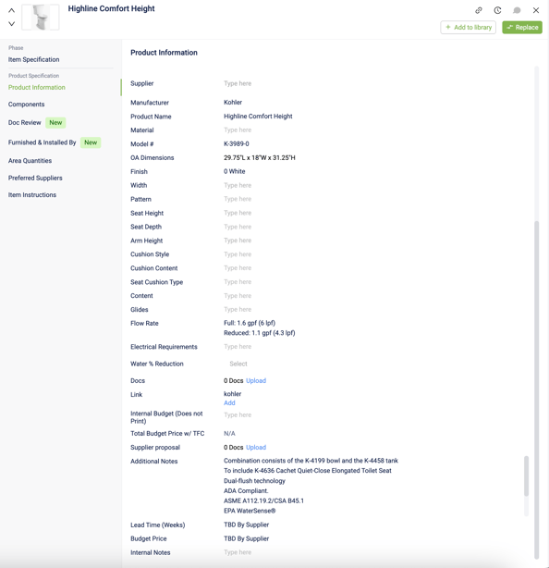Open the Doc Review section
The height and width of the screenshot is (568, 549).
click(25, 123)
